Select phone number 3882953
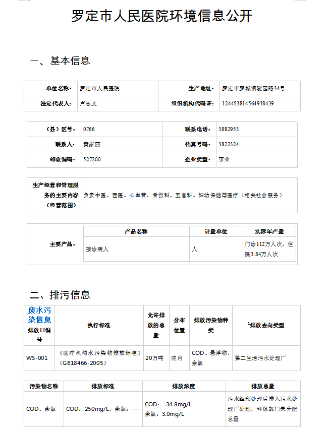The image size is (331, 432). click(x=229, y=129)
